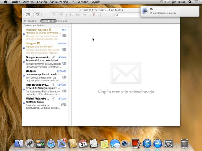Click Time Machine icon in menu bar
The height and width of the screenshot is (151, 202).
(x=161, y=2)
